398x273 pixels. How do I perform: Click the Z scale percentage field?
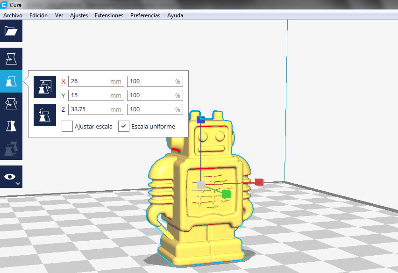[x=150, y=109]
